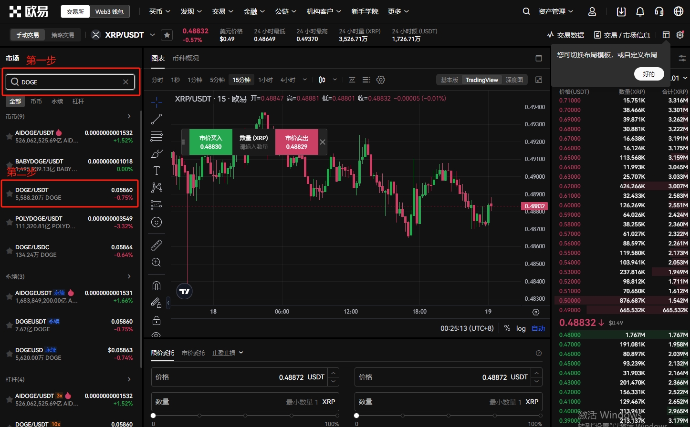Open the layout template icon

point(666,35)
